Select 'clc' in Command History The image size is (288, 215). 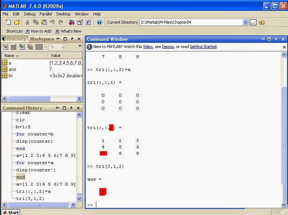click(20, 120)
